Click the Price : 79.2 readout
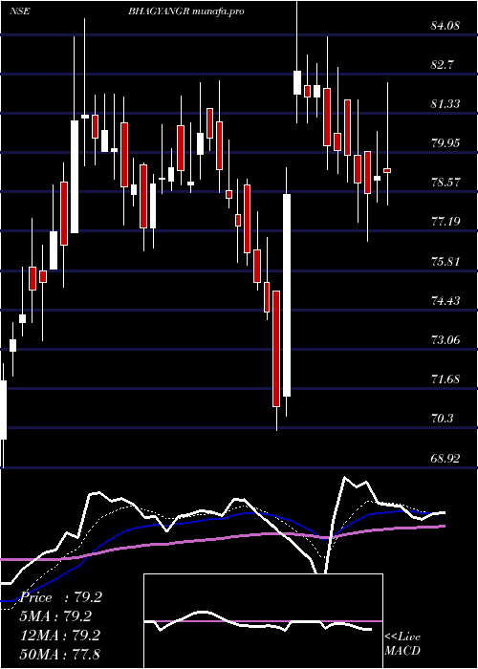Screen dimensions: 478x669 [x=60, y=597]
